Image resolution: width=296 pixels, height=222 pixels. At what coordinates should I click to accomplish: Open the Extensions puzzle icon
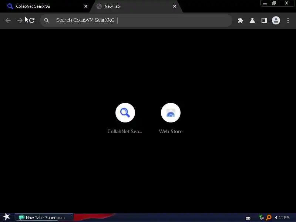tap(240, 20)
